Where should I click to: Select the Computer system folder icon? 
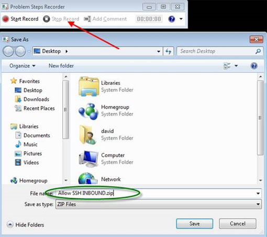coord(88,159)
